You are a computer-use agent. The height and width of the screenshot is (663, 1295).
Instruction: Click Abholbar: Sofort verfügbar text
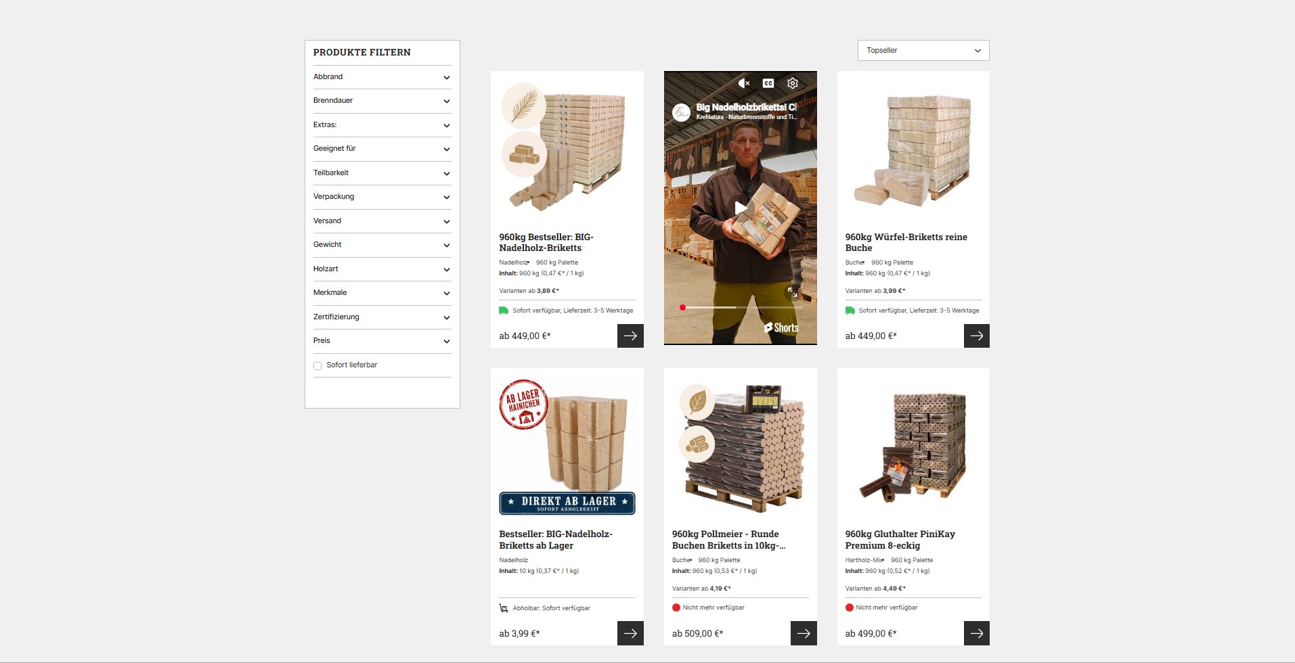pyautogui.click(x=551, y=608)
